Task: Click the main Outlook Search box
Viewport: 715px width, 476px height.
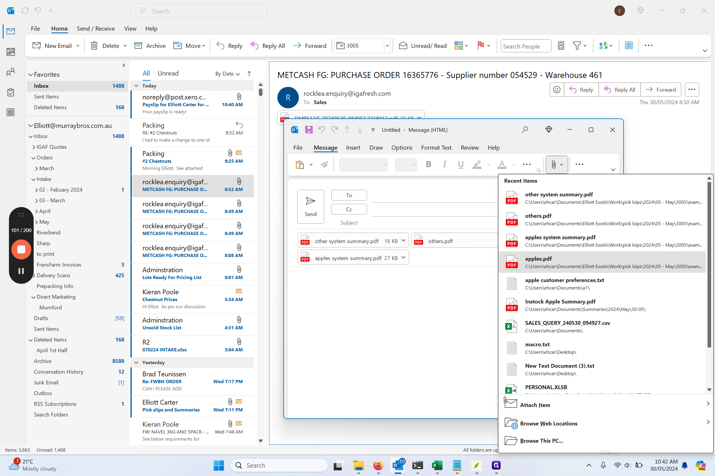Action: (198, 11)
